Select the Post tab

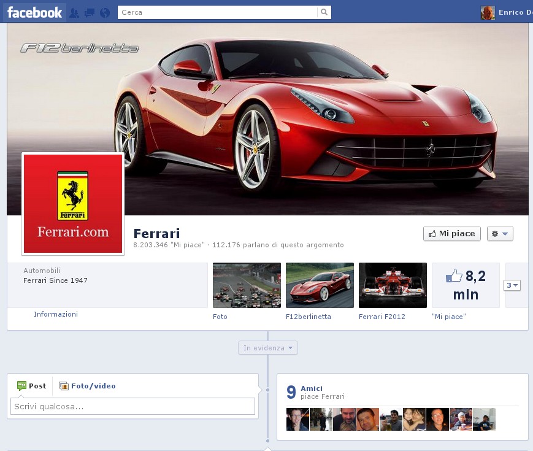point(32,386)
